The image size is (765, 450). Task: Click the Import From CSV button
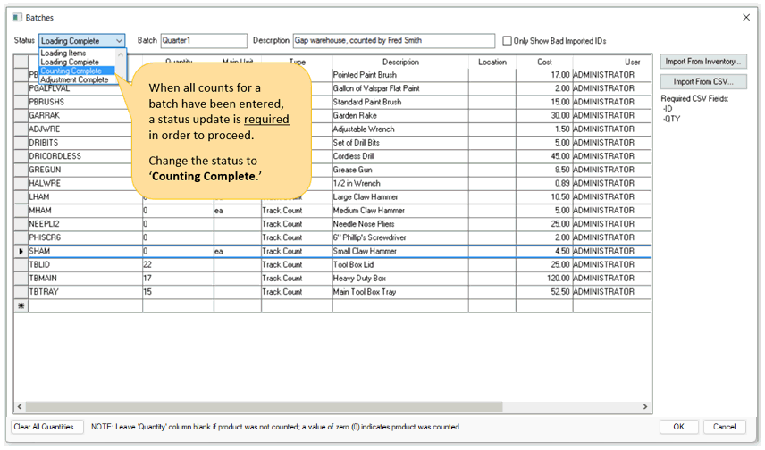tap(703, 82)
